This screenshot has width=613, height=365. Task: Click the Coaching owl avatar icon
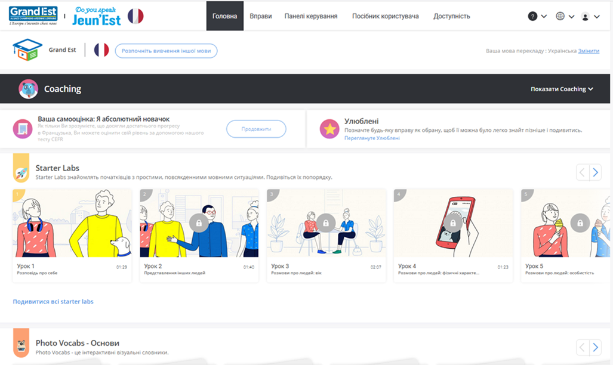coord(28,89)
